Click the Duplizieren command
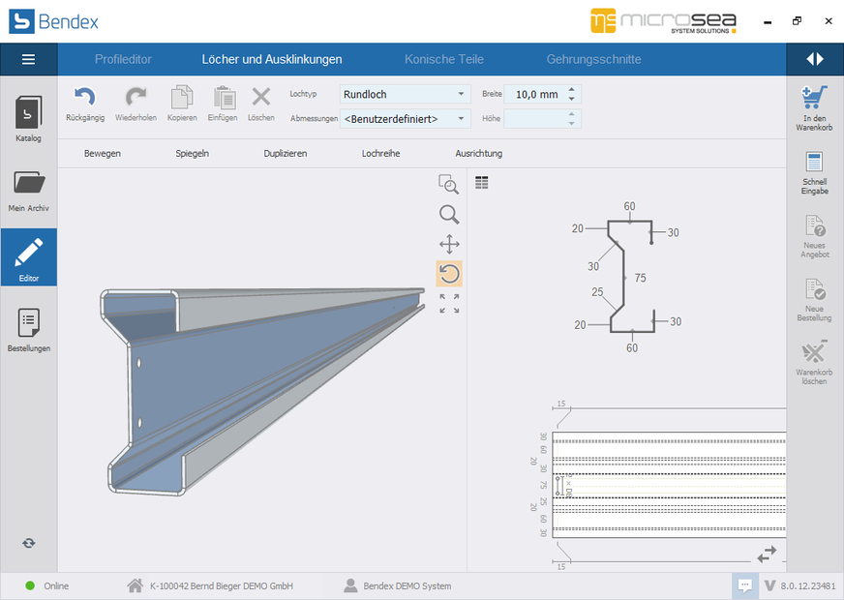Viewport: 844px width, 600px height. tap(286, 153)
